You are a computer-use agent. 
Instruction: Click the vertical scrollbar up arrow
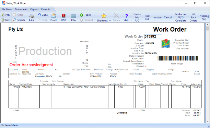click(208, 25)
